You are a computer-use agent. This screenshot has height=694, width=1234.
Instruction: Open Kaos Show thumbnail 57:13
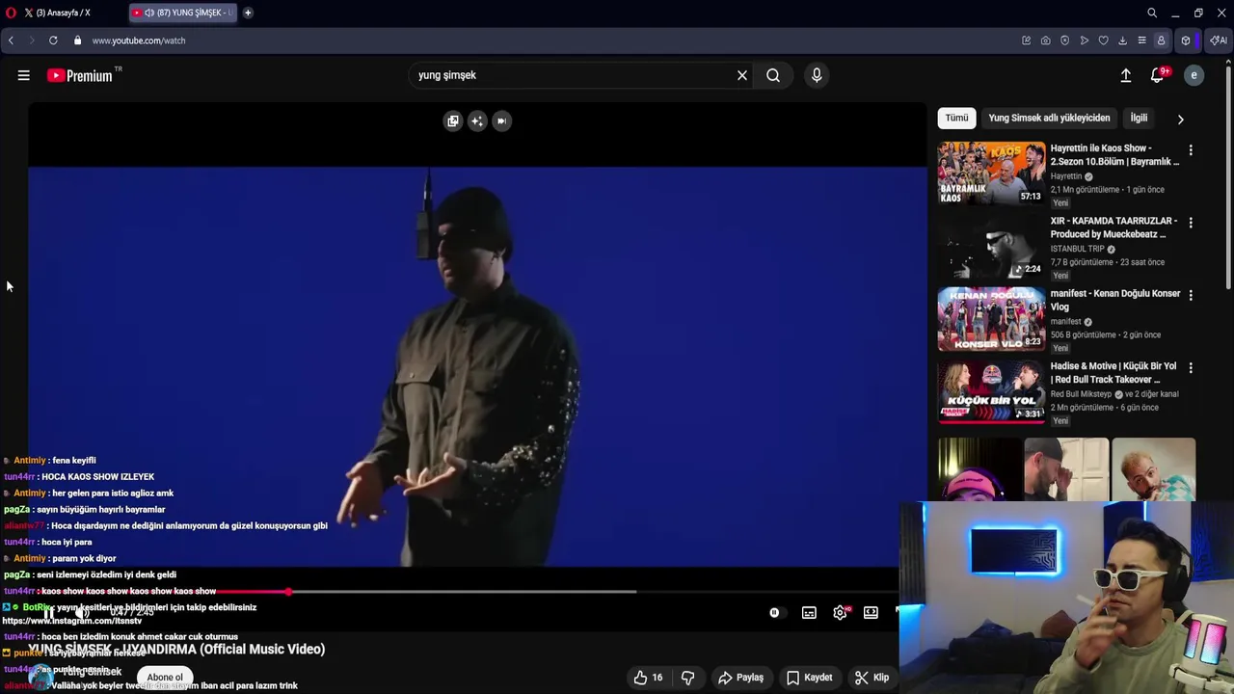click(991, 173)
